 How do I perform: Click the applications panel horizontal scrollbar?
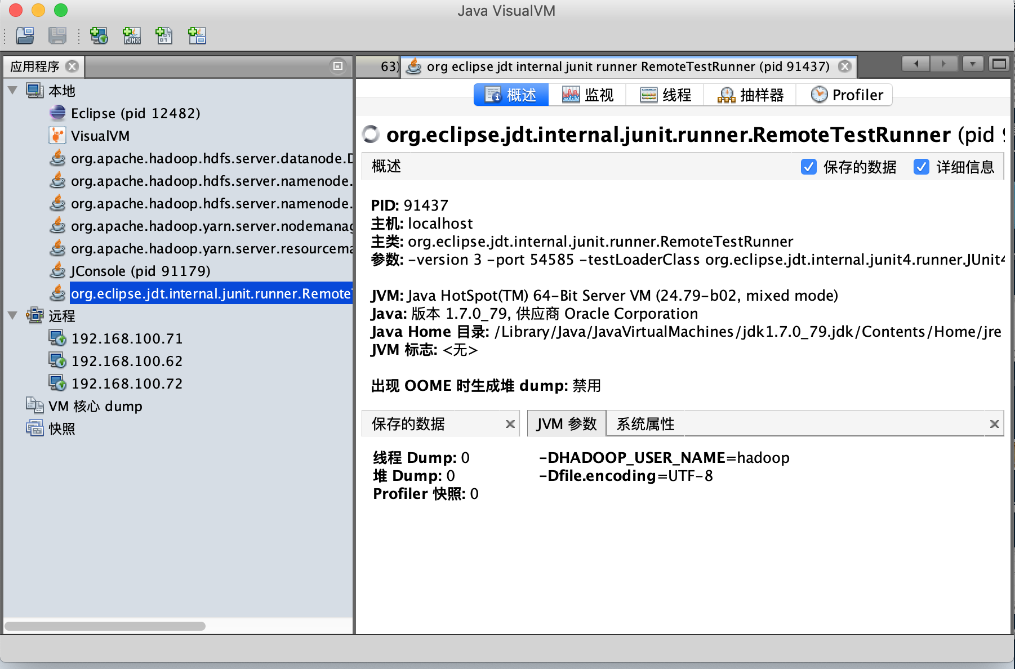tap(105, 626)
